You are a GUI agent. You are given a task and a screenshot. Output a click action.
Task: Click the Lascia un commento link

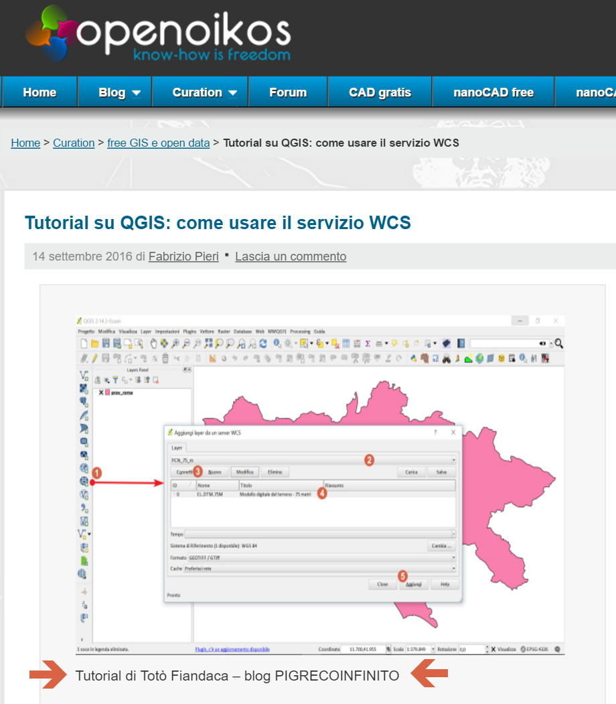pyautogui.click(x=291, y=257)
